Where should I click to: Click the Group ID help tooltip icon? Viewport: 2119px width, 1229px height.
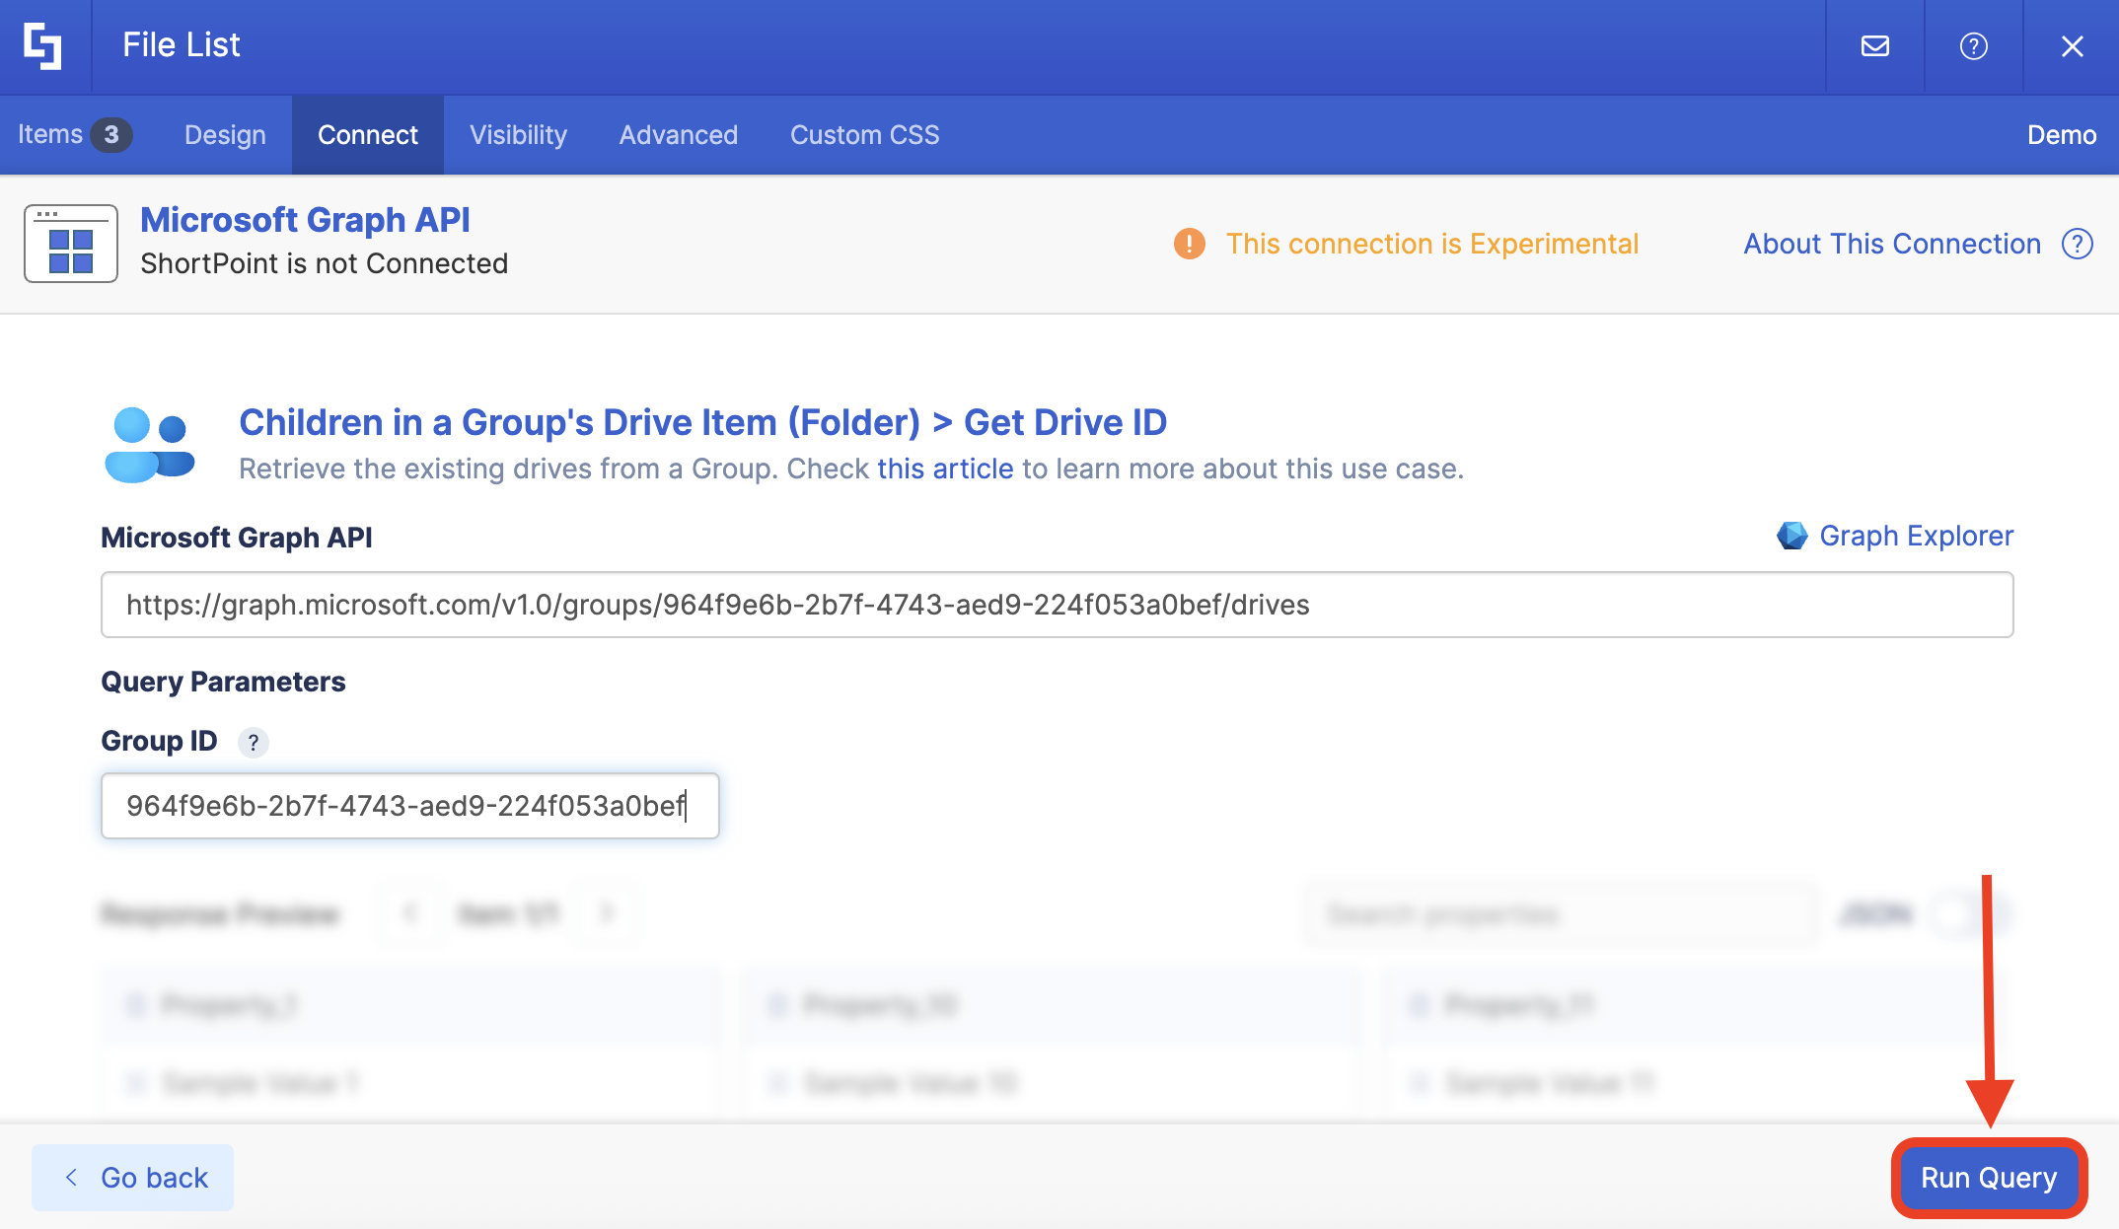point(254,742)
